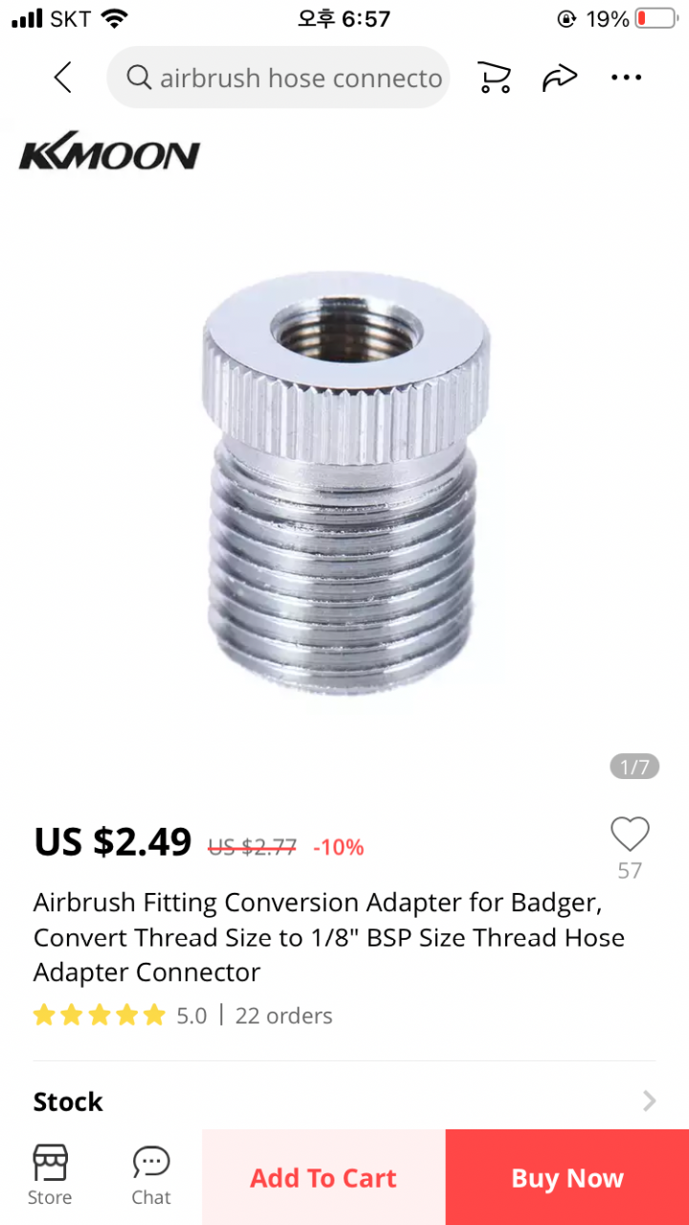Screen dimensions: 689x1225
Task: Tap the 22 orders text
Action: (284, 1015)
